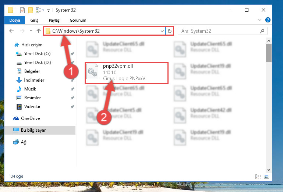This screenshot has height=192, width=283.
Task: Open Yerel Disk (C:) in sidebar
Action: point(33,54)
